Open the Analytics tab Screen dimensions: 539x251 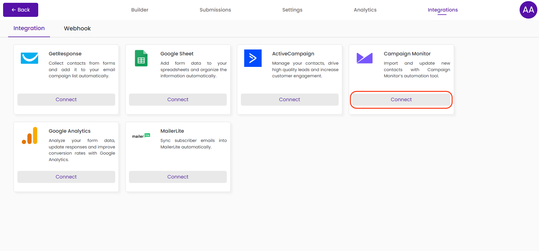coord(365,10)
